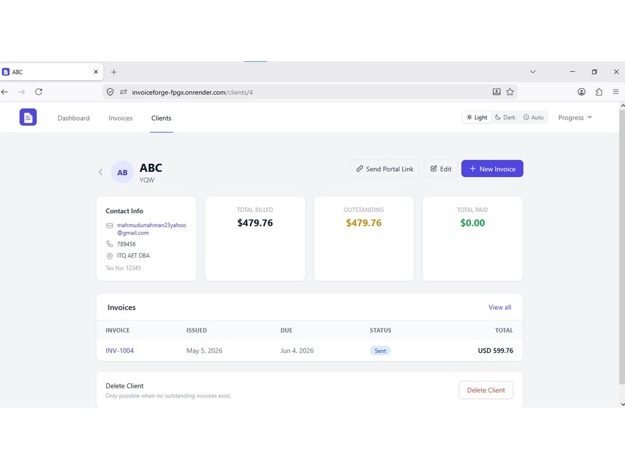
Task: Bookmark this page with the star icon
Action: click(x=510, y=92)
